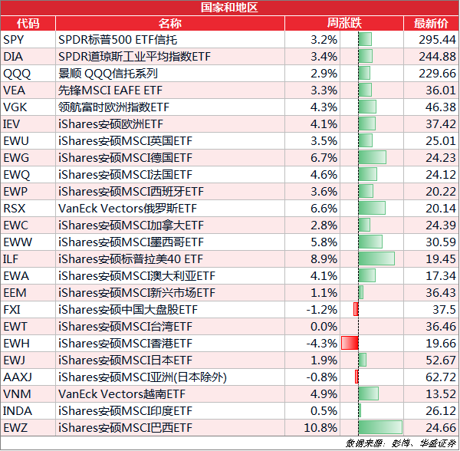
Task: Click the FXI red data bar
Action: click(x=356, y=309)
